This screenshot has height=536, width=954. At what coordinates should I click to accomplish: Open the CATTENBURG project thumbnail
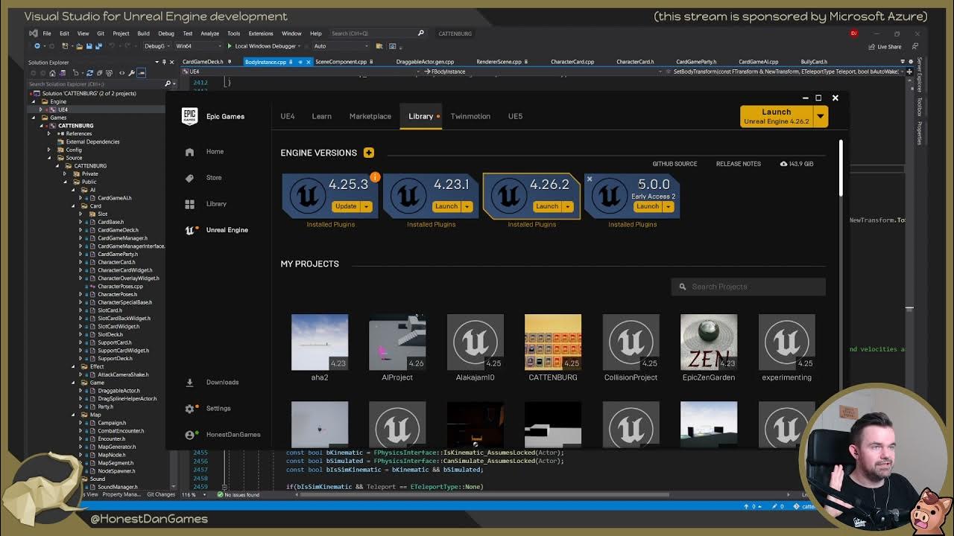[553, 342]
